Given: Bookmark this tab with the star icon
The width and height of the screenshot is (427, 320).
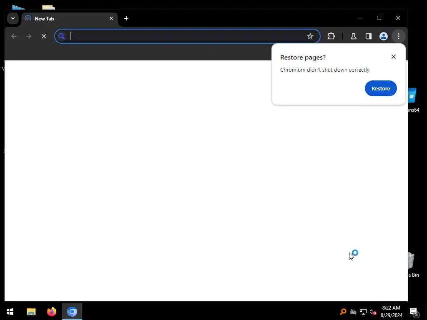Looking at the screenshot, I should coord(310,36).
